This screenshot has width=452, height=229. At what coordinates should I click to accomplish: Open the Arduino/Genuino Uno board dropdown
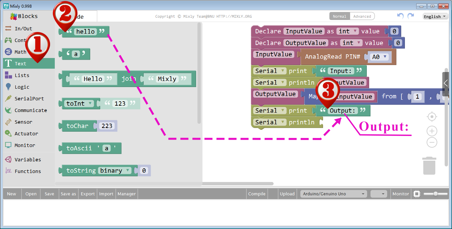click(333, 194)
